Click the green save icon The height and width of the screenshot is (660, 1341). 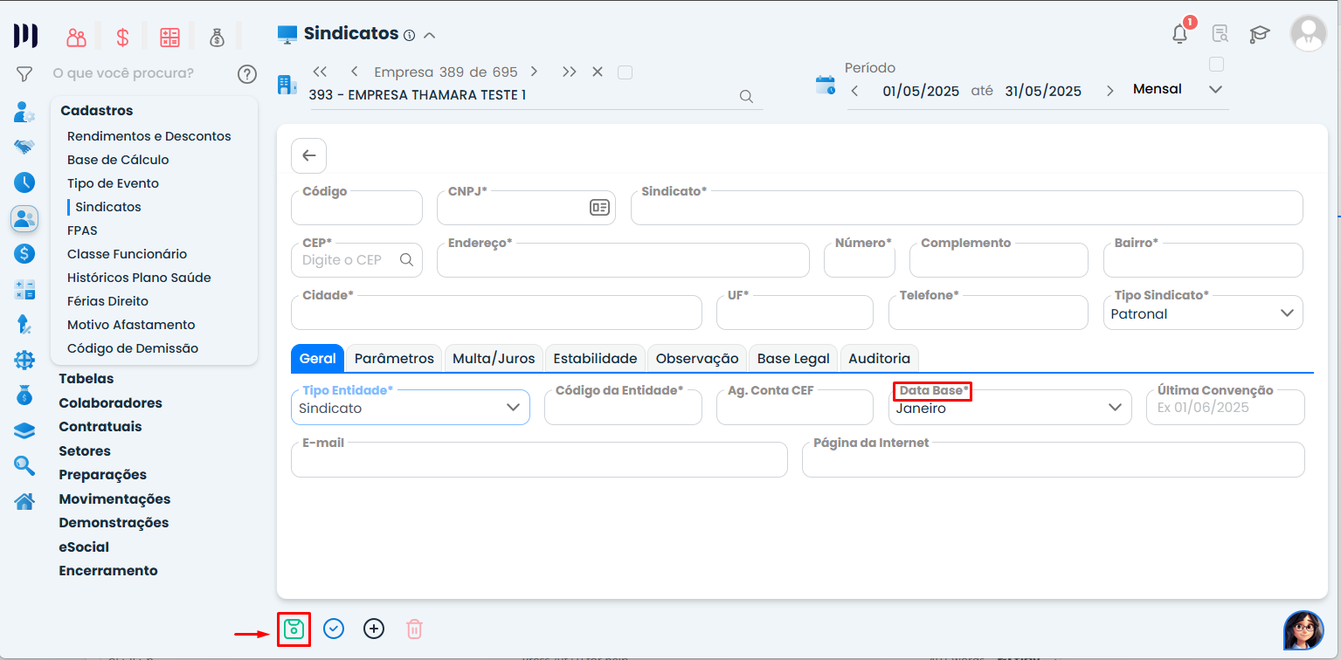tap(294, 629)
